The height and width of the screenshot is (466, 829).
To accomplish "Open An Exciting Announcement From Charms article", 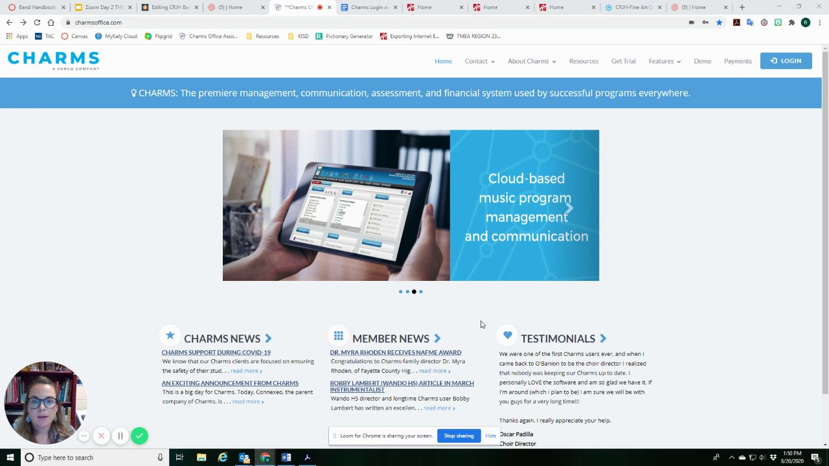I will pyautogui.click(x=230, y=383).
